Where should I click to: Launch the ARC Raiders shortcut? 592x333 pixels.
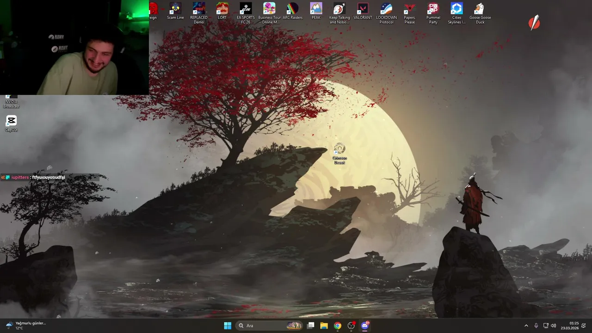click(x=293, y=12)
